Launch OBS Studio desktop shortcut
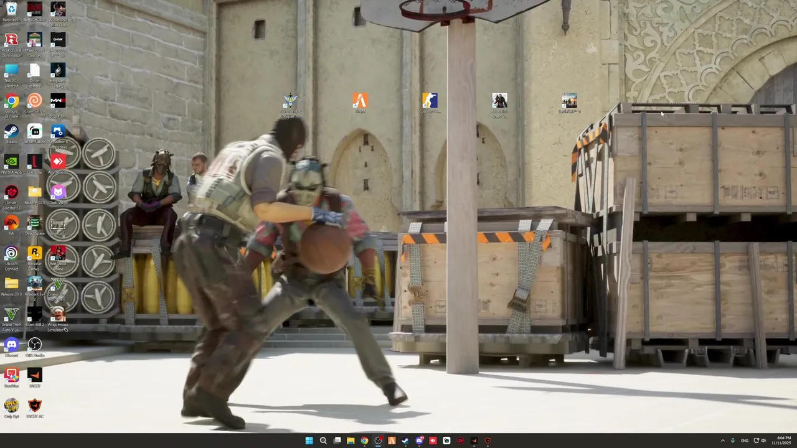The height and width of the screenshot is (448, 797). pos(35,347)
